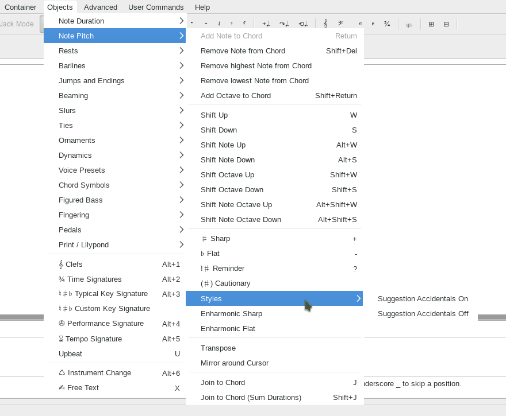Click the key signature toolbar icon
This screenshot has height=416, width=506.
click(409, 25)
